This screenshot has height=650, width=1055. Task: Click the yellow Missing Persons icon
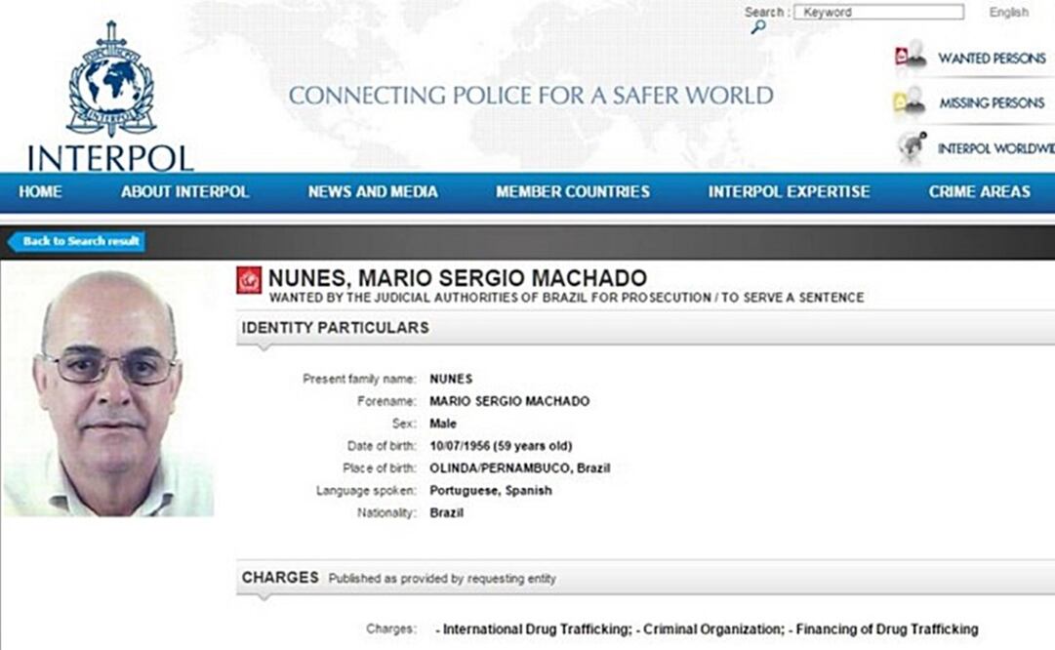[x=910, y=102]
